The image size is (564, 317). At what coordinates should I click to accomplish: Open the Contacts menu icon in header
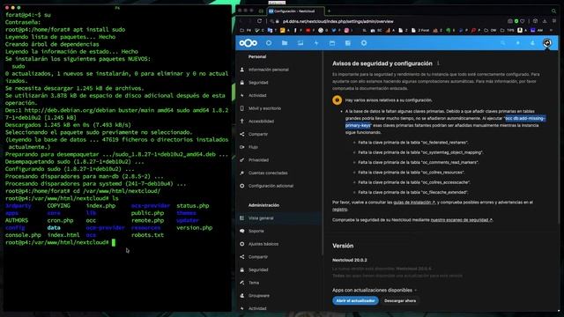[532, 43]
